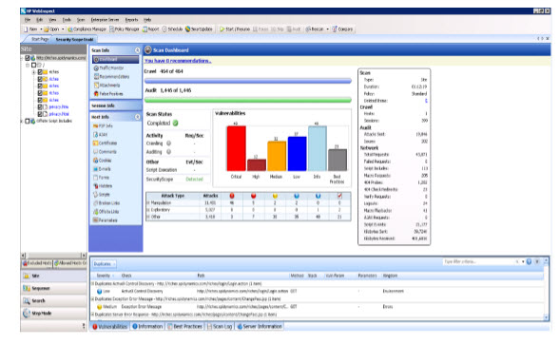Run SmartUpdate from the toolbar
560x344 pixels.
[x=199, y=29]
